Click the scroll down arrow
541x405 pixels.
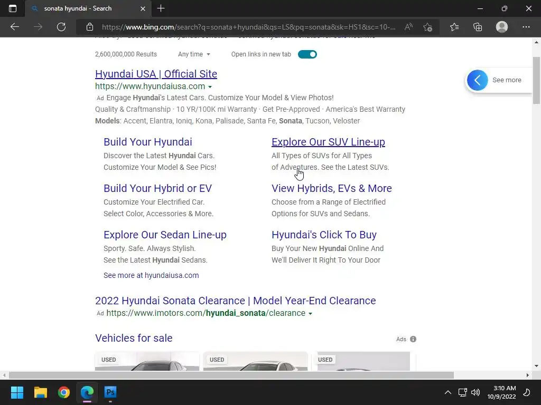click(x=536, y=366)
